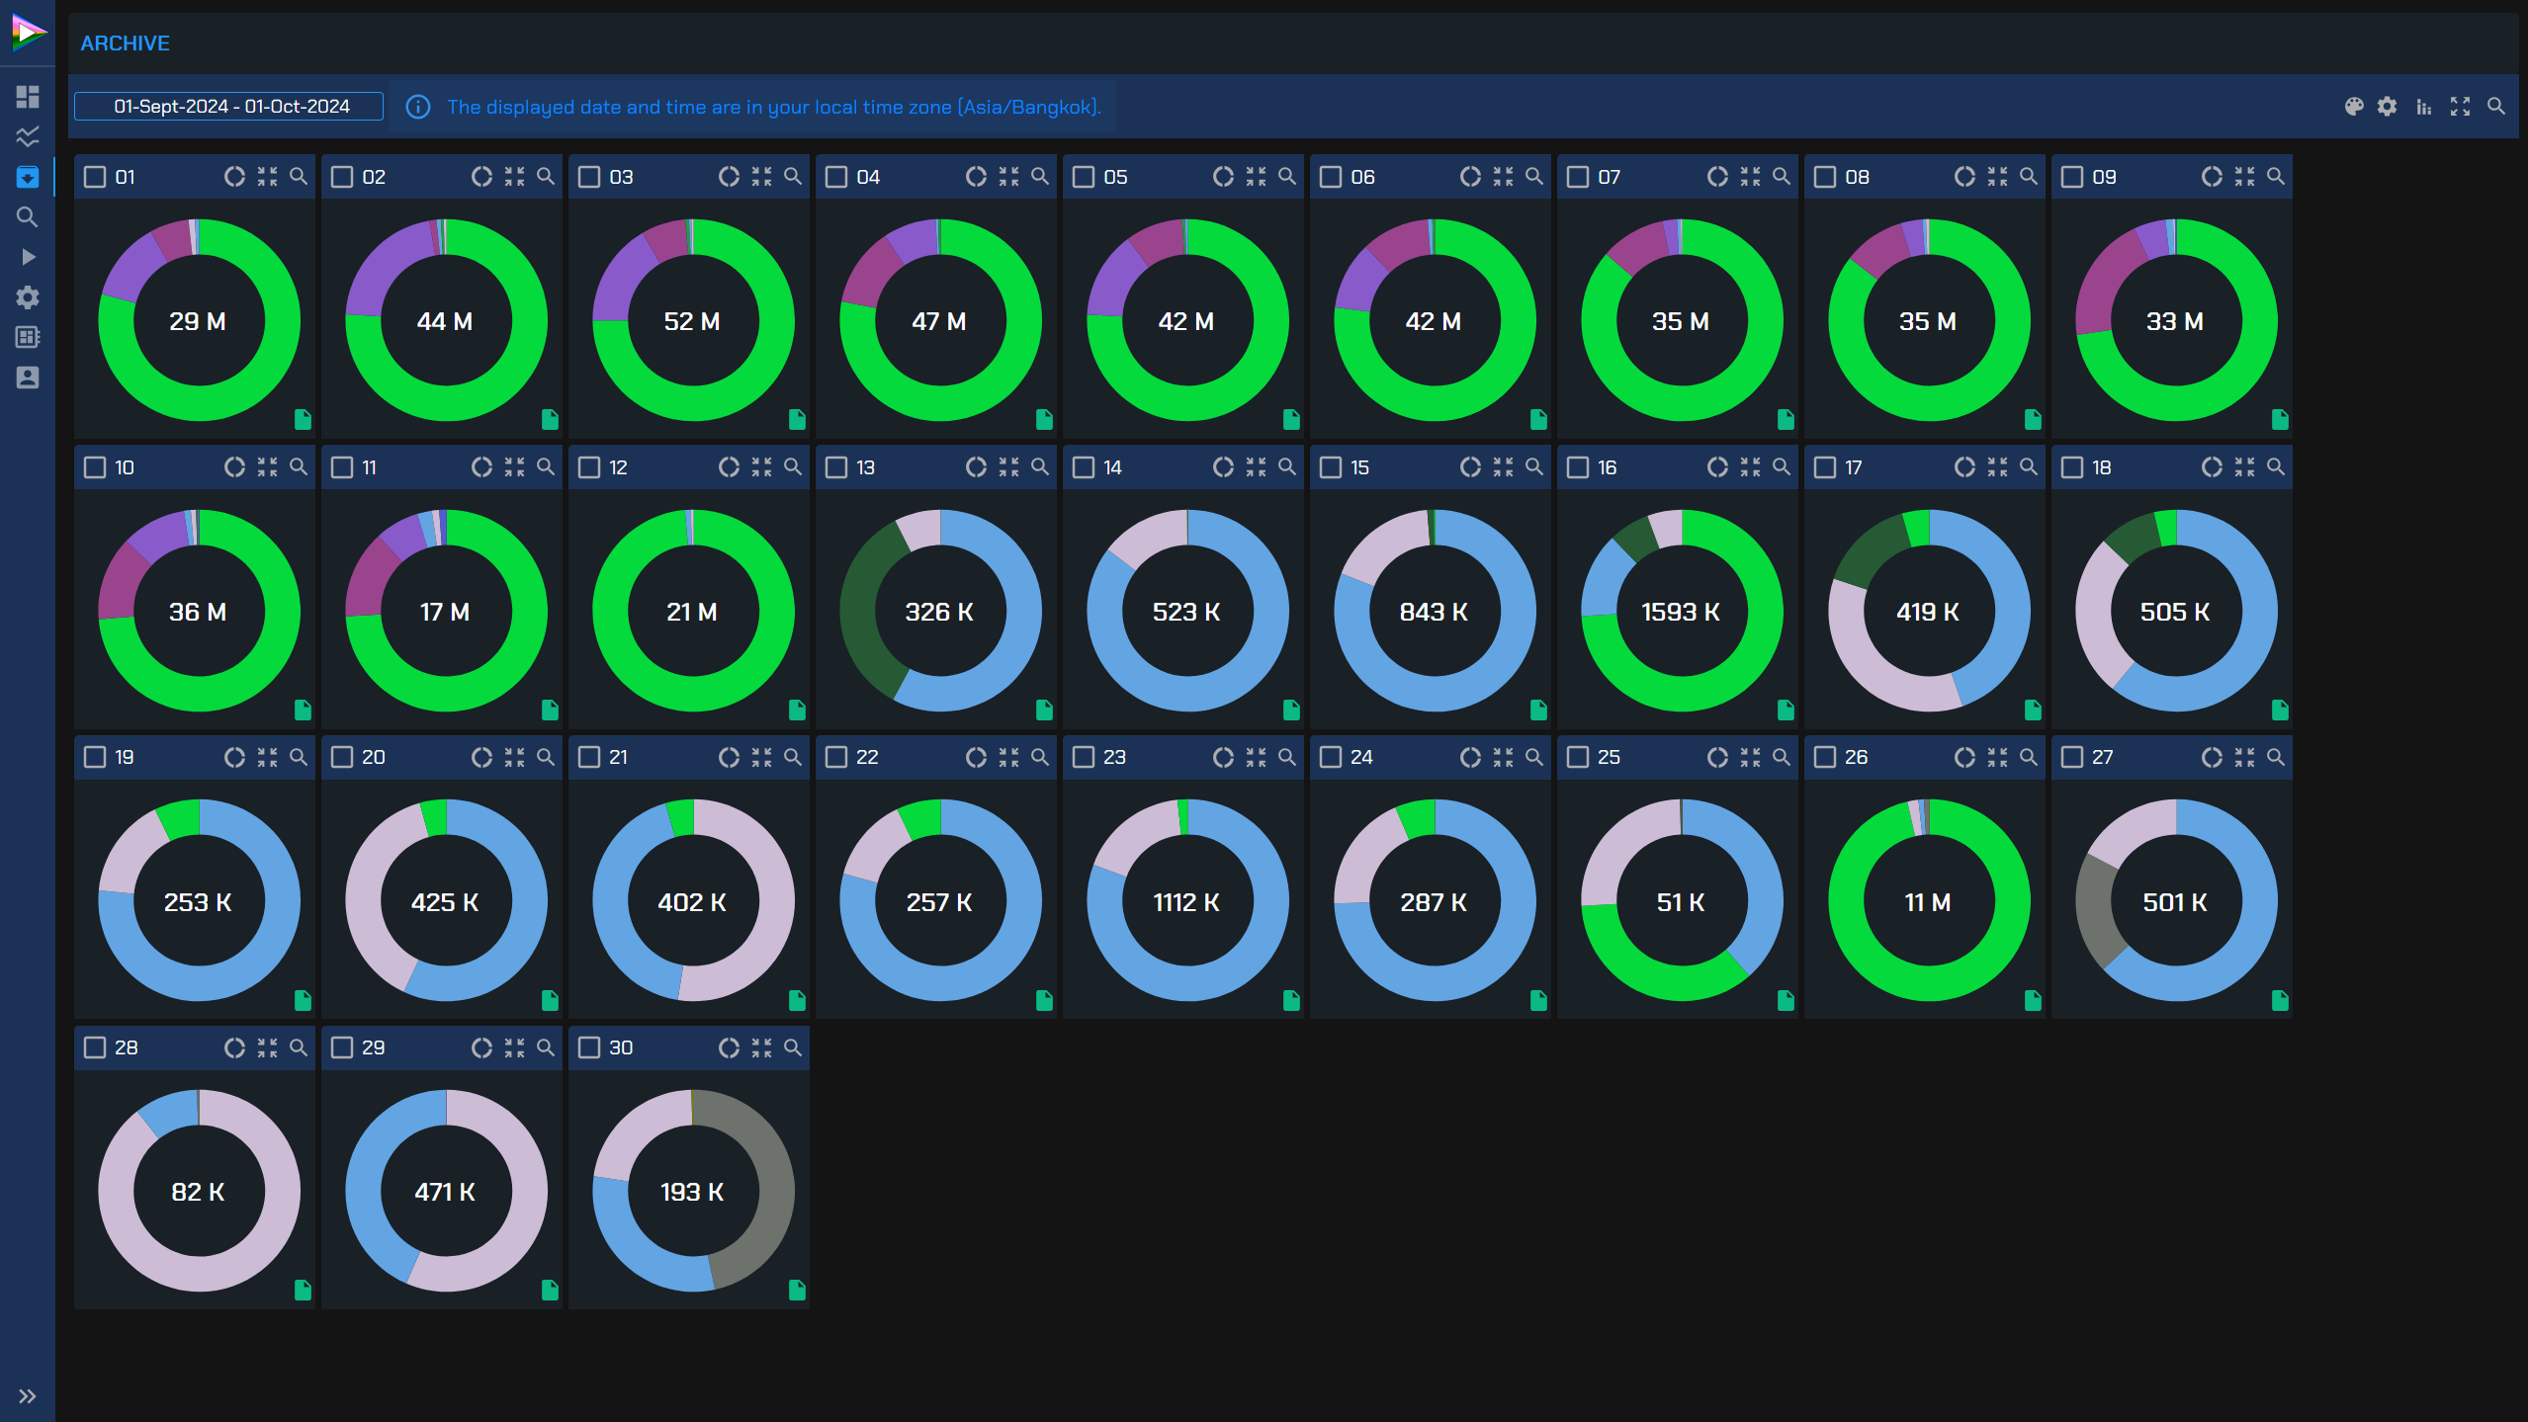Open the color palette toolbar icon
The image size is (2528, 1422).
2354,107
